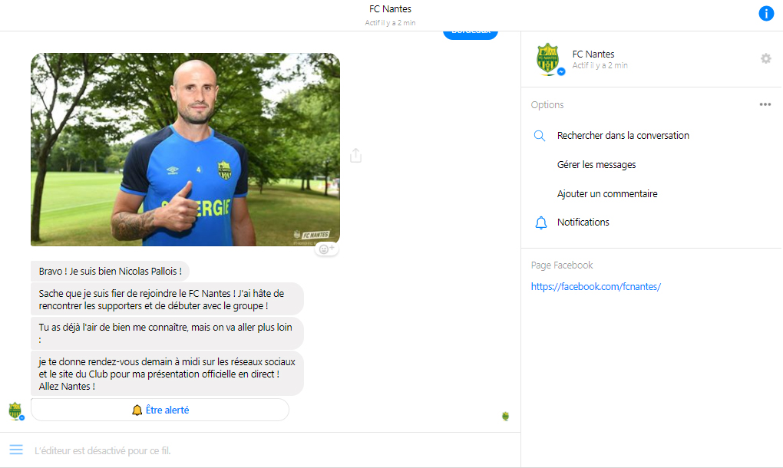Click the FC Nantes avatar beside chat messages

tap(15, 410)
